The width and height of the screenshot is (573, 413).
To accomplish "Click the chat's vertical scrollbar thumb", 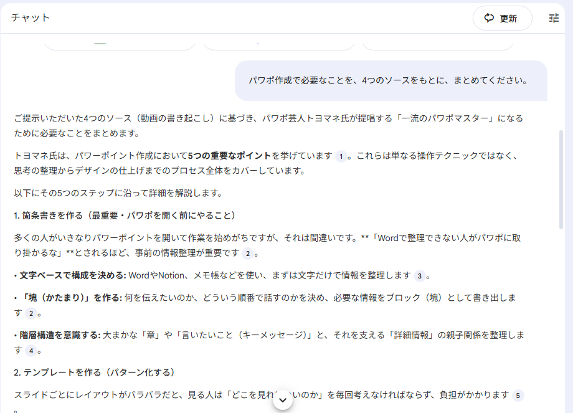I will pyautogui.click(x=562, y=181).
